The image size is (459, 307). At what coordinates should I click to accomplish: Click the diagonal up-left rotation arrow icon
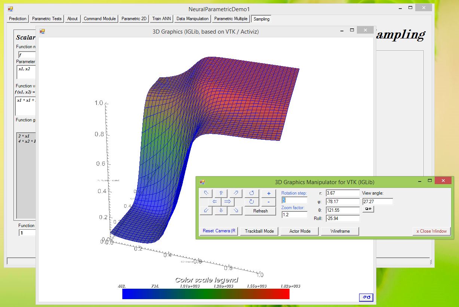pos(206,193)
